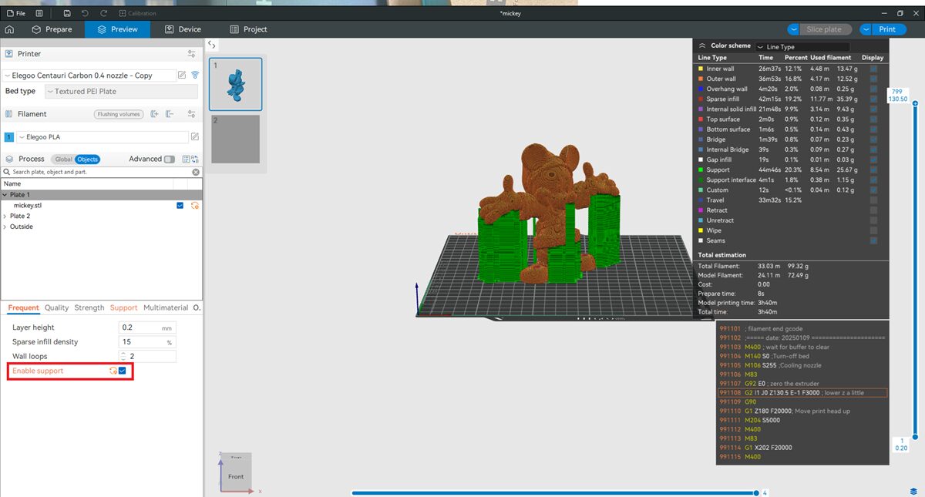Add a filament with plus icon
The height and width of the screenshot is (497, 925).
(154, 114)
